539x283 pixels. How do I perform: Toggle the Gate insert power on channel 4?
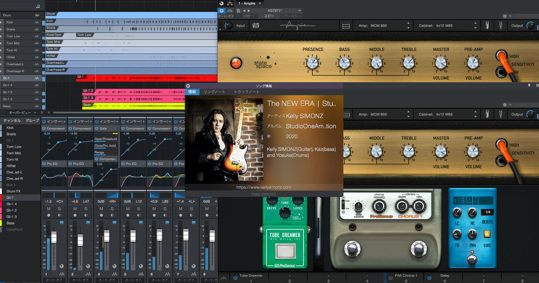point(97,128)
